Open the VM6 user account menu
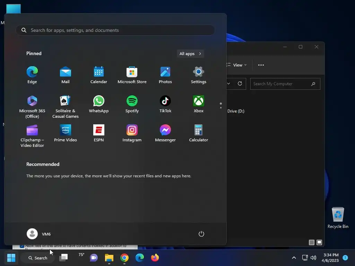Screen dimensions: 355x266 click(39, 234)
